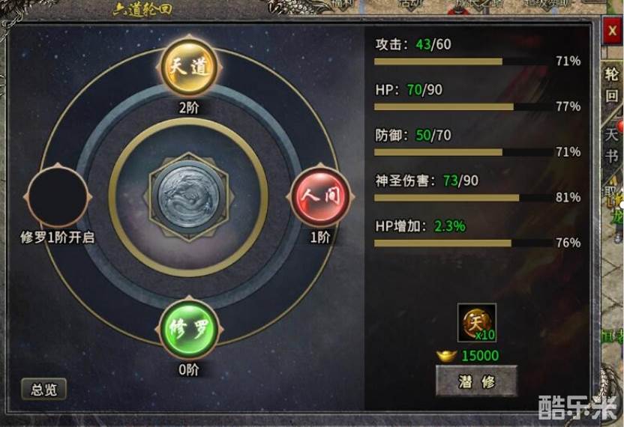Switch to the 天书 side tab
This screenshot has height=427, width=624.
coord(612,145)
